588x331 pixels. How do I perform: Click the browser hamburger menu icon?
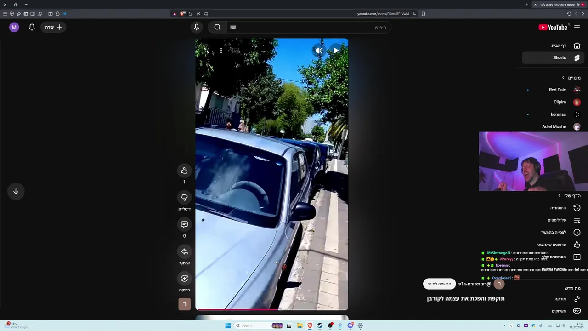(x=5, y=14)
